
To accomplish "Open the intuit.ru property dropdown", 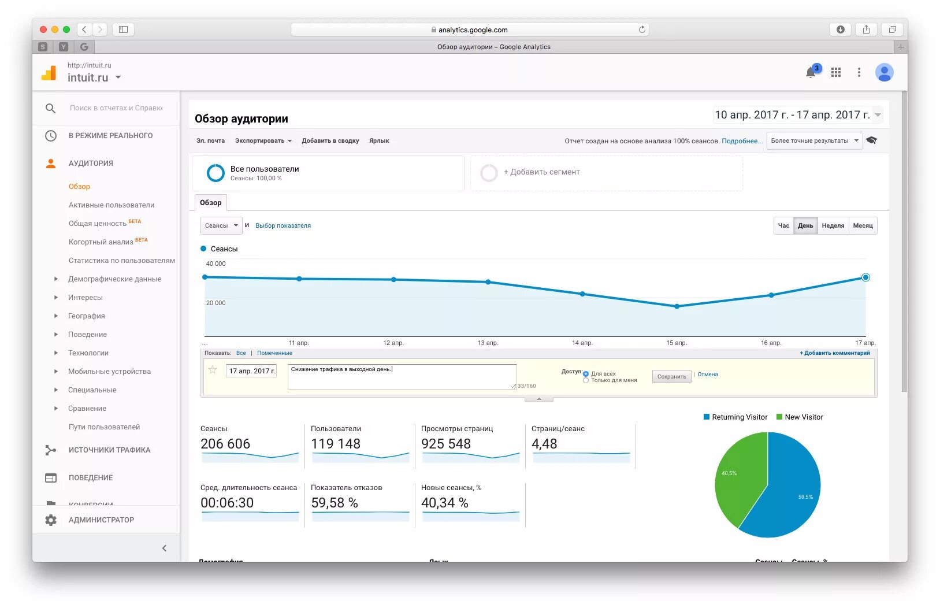I will (95, 77).
